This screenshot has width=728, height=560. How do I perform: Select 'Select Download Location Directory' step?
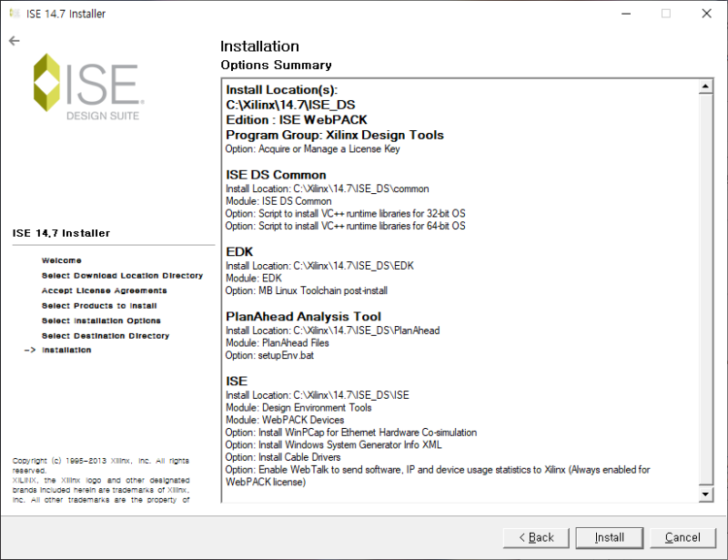point(122,276)
